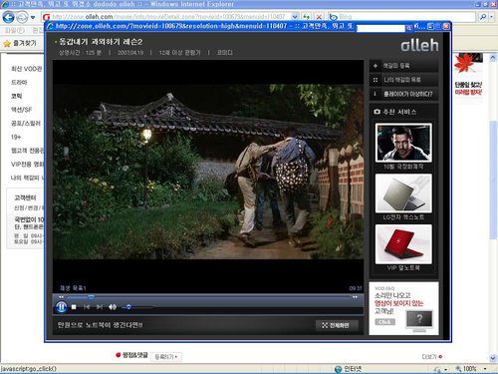This screenshot has width=498, height=374.
Task: Select 액션/SF category in left menu
Action: 21,110
